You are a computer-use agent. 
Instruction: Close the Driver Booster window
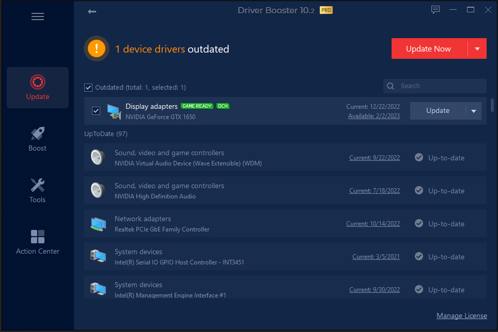pos(488,10)
